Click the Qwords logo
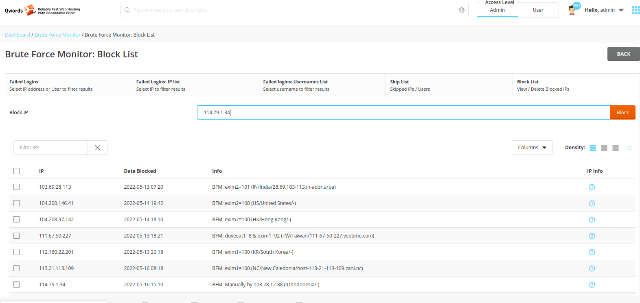The width and height of the screenshot is (640, 303). coord(42,10)
